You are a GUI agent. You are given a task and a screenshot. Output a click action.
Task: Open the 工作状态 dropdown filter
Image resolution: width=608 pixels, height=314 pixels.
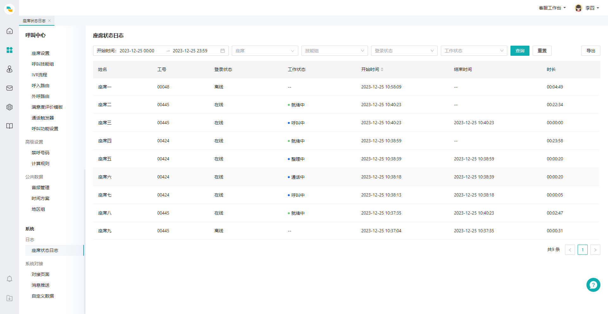pos(474,51)
